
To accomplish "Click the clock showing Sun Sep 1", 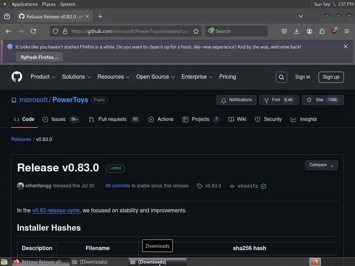I will [334, 4].
